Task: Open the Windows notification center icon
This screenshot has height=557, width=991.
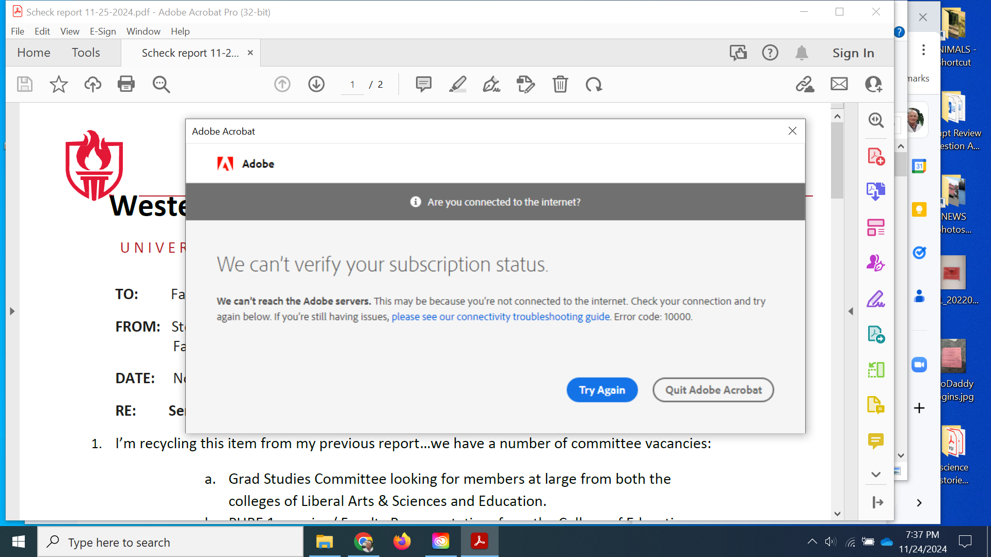Action: click(965, 542)
